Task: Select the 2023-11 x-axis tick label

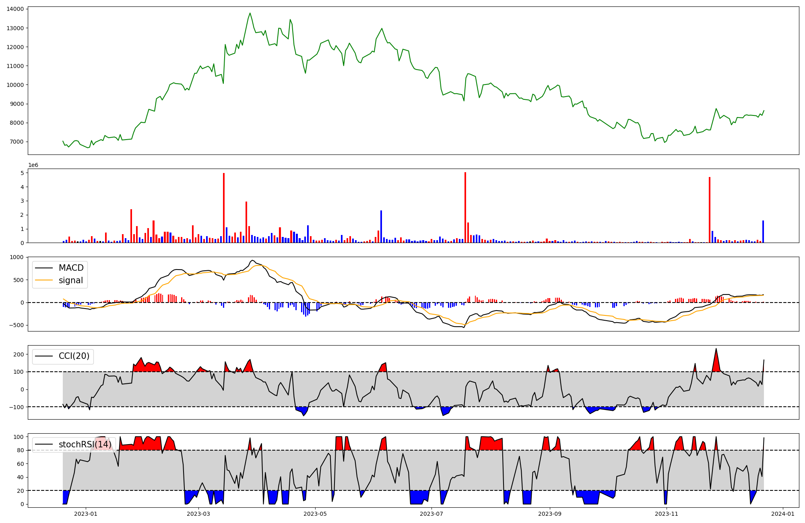Action: 667,514
